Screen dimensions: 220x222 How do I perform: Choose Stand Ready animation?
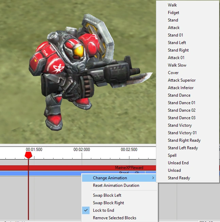click(x=188, y=178)
